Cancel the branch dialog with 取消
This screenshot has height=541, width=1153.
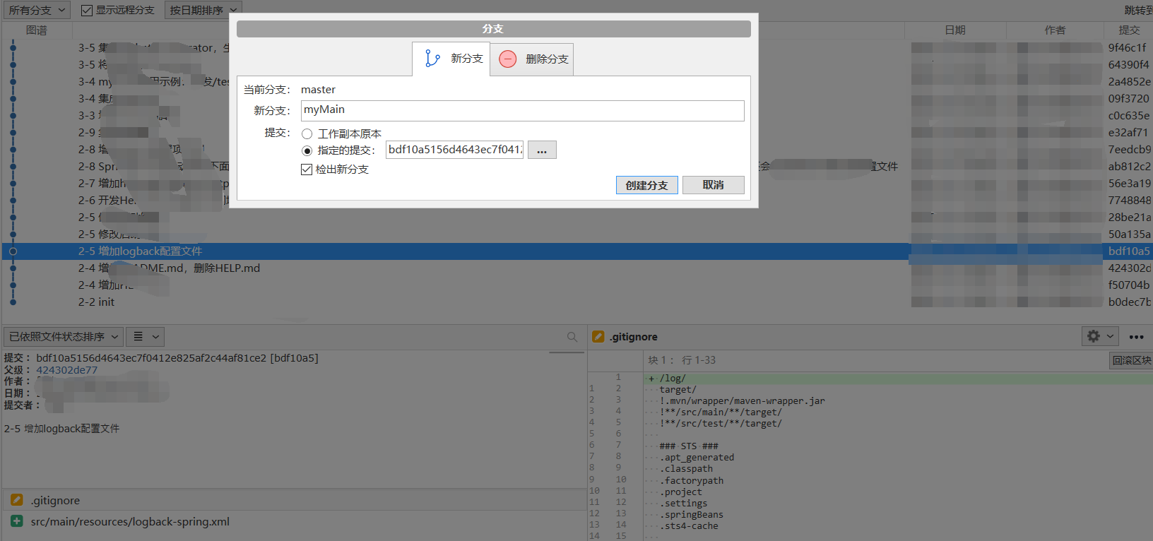coord(713,185)
